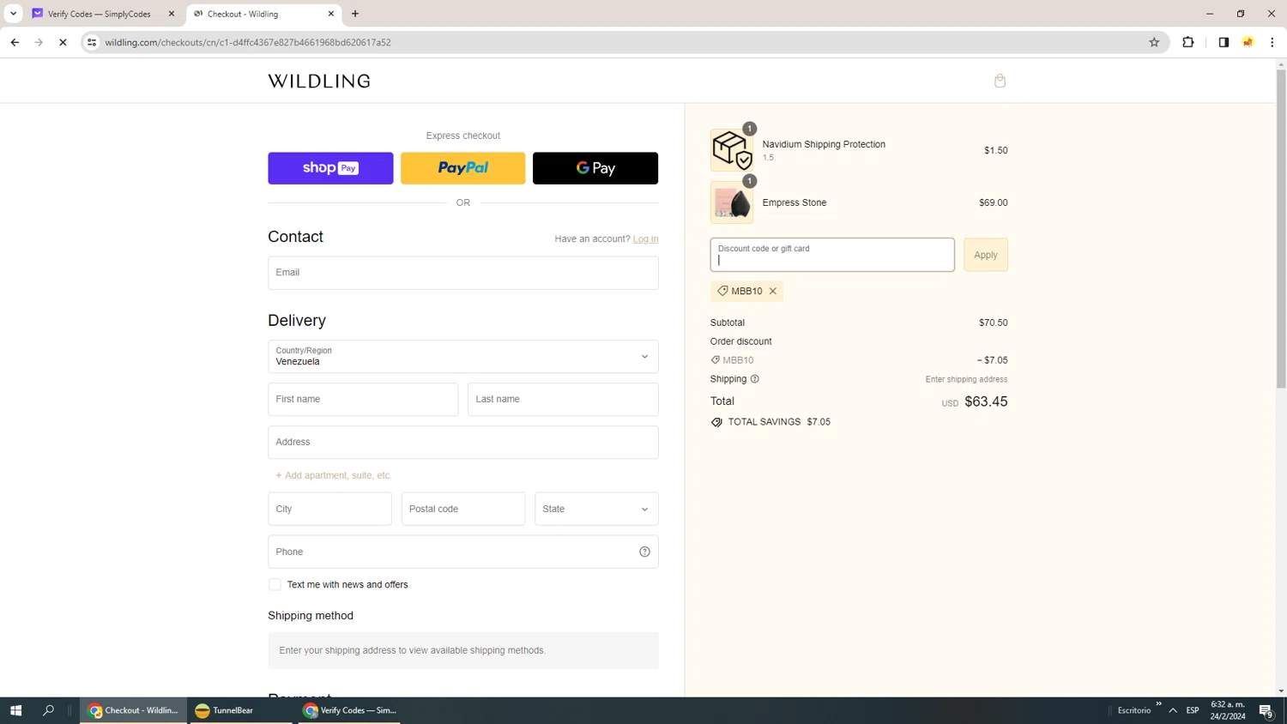Open the Windows notification center

pyautogui.click(x=1266, y=710)
